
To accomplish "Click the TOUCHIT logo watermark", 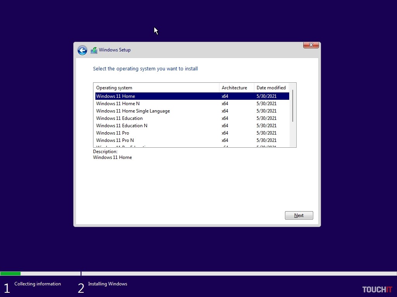I will [x=377, y=290].
